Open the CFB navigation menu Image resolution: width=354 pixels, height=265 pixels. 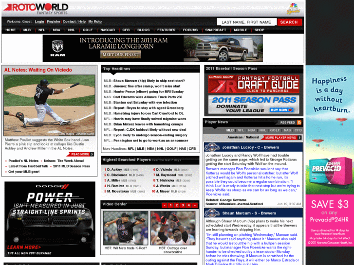coord(126,30)
